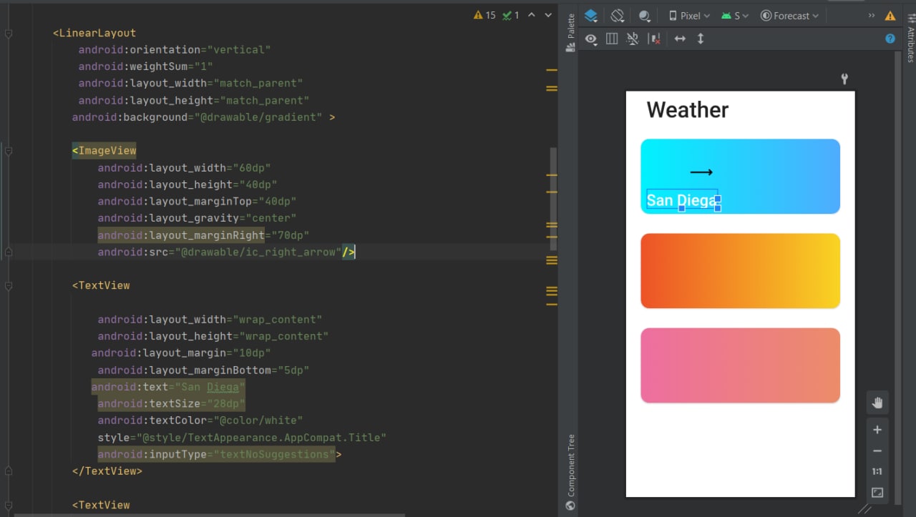916x517 pixels.
Task: Click the clear weight icon with red X
Action: click(x=654, y=39)
